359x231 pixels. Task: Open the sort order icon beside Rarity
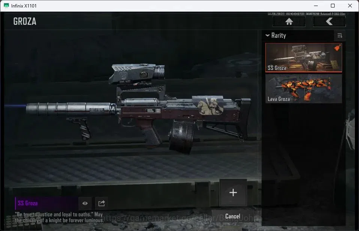pyautogui.click(x=340, y=36)
